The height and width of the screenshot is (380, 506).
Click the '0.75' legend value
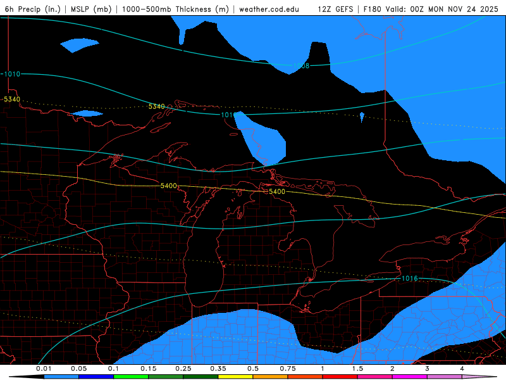click(x=288, y=369)
